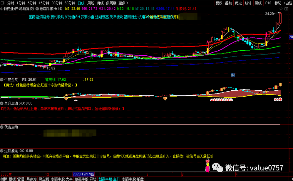Click the highlighted 2020/12/17/四 date marker
The width and height of the screenshot is (293, 181).
pos(83,174)
